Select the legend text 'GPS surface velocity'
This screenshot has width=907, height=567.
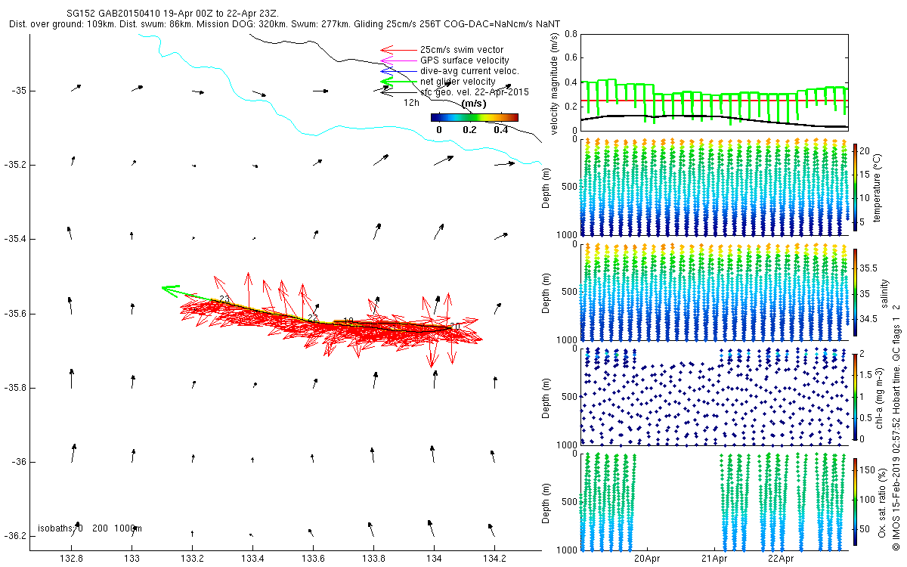click(x=465, y=60)
